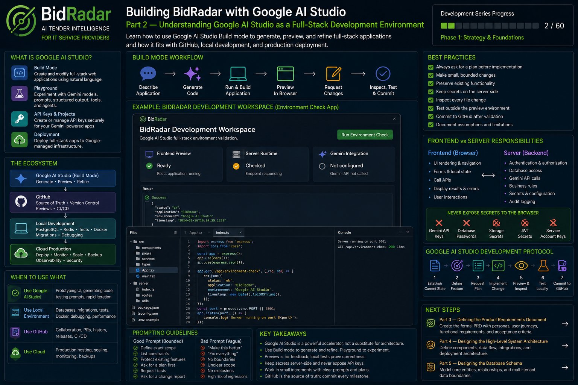Image resolution: width=578 pixels, height=385 pixels.
Task: Open Part 5 — Designing the Database Schema
Action: pyautogui.click(x=481, y=363)
